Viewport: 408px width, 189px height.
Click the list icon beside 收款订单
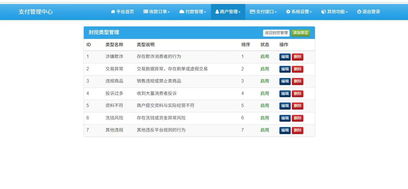146,12
